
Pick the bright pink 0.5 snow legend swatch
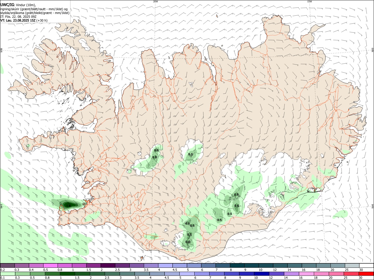click(x=50, y=266)
